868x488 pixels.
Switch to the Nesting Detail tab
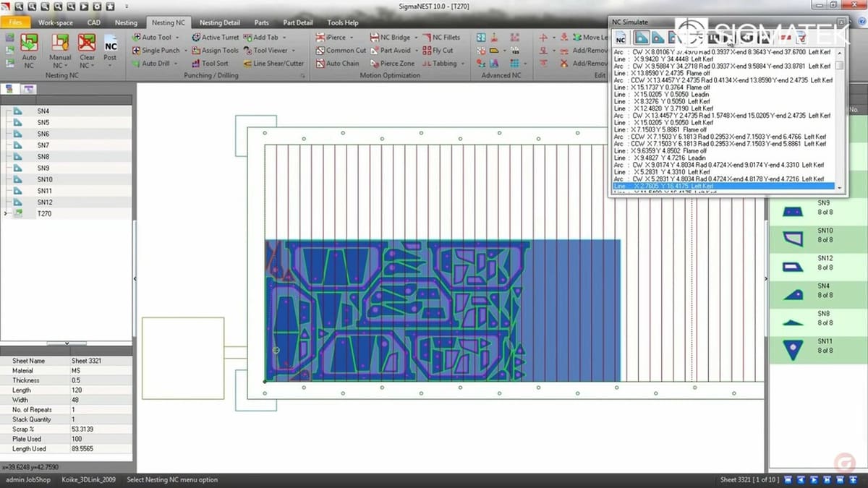[x=220, y=22]
